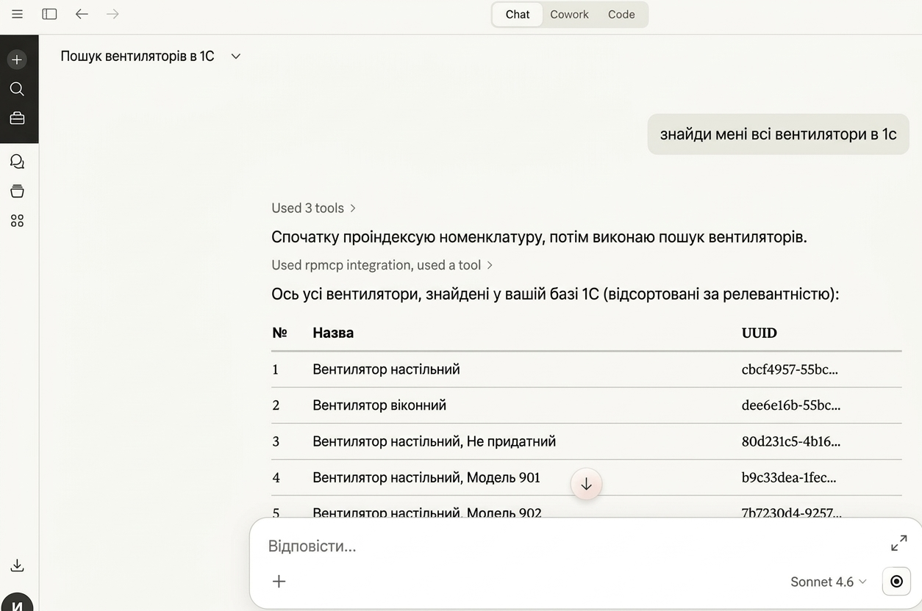Open the hamburger menu
The image size is (922, 611).
[x=17, y=14]
